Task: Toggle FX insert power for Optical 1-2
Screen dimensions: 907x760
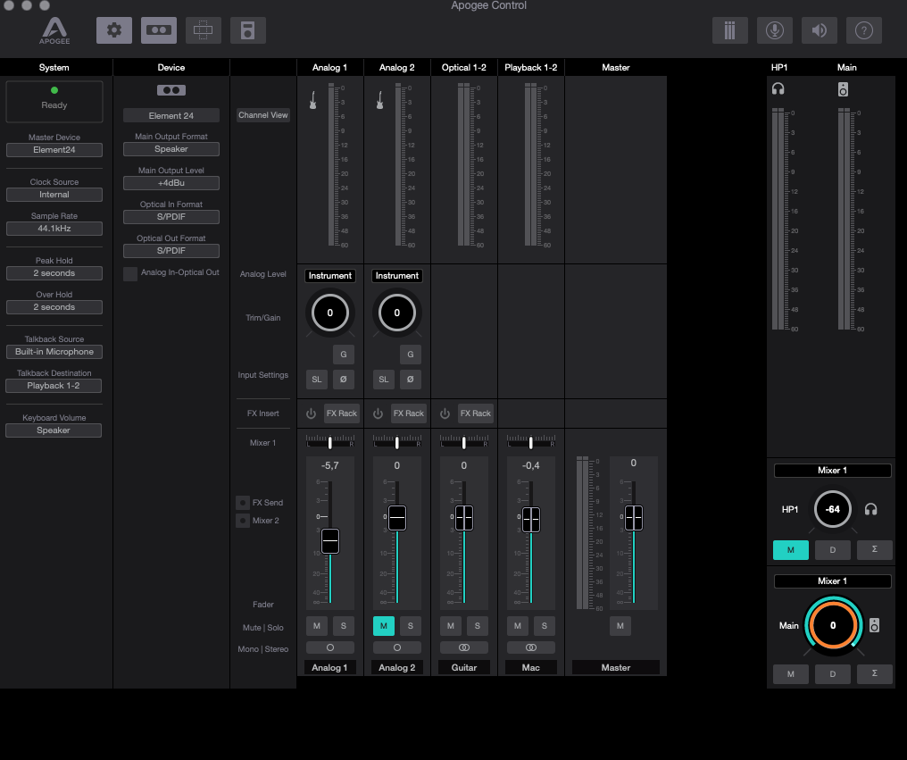Action: [445, 413]
